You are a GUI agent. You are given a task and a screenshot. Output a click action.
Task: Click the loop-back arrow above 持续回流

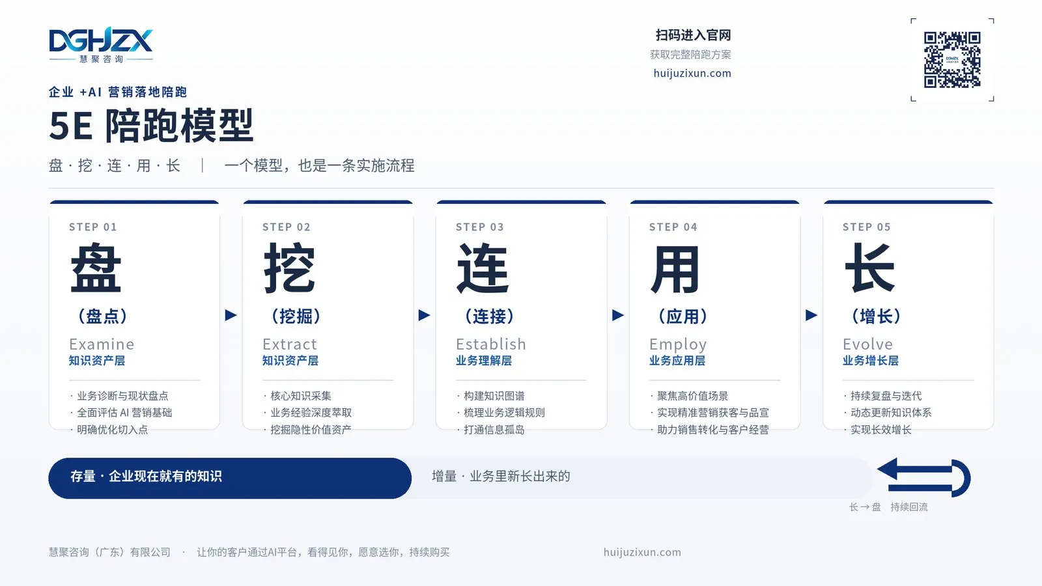[924, 478]
